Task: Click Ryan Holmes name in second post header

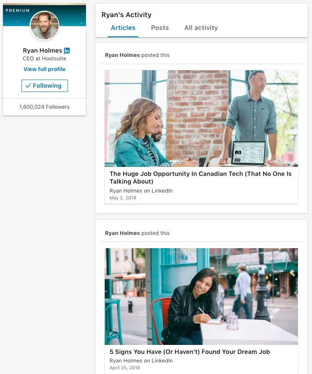Action: point(122,233)
